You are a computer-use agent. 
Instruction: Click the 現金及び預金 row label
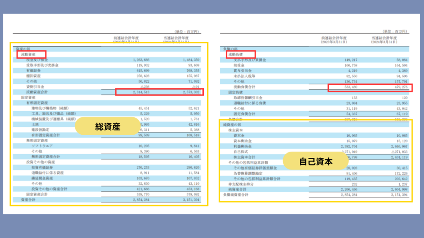pyautogui.click(x=38, y=59)
